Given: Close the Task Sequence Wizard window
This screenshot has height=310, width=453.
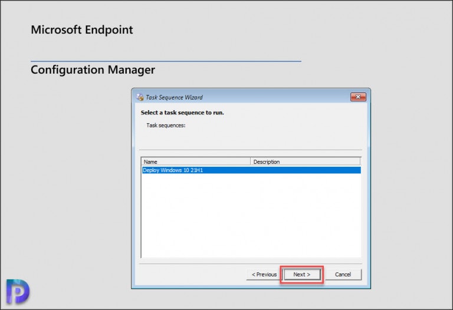Looking at the screenshot, I should pyautogui.click(x=358, y=97).
